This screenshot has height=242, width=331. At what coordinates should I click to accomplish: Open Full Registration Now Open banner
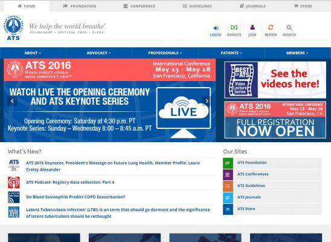[x=275, y=120]
